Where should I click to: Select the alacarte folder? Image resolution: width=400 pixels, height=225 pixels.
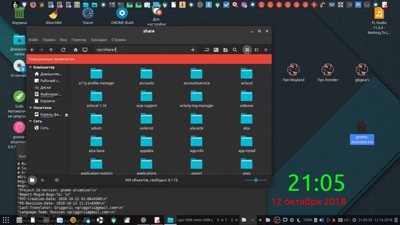[x=196, y=122]
